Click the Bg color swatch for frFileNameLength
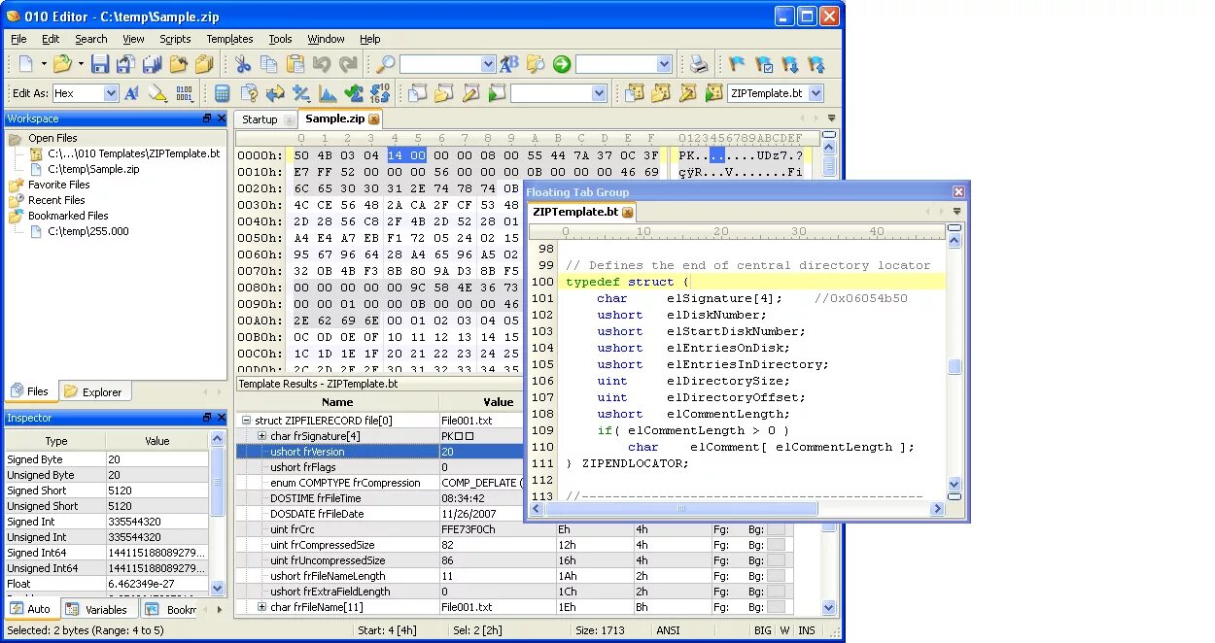This screenshot has width=1215, height=643. [x=776, y=576]
